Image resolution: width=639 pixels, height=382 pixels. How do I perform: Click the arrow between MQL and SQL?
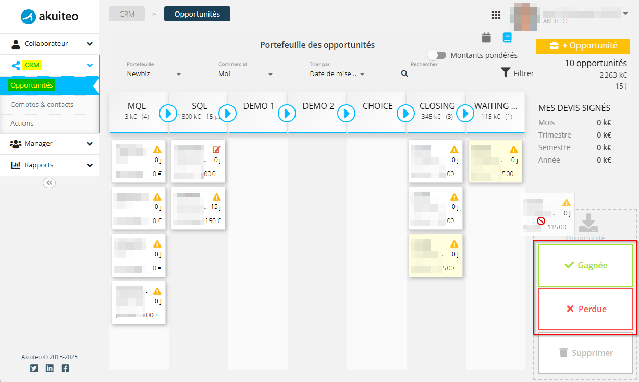click(x=168, y=113)
